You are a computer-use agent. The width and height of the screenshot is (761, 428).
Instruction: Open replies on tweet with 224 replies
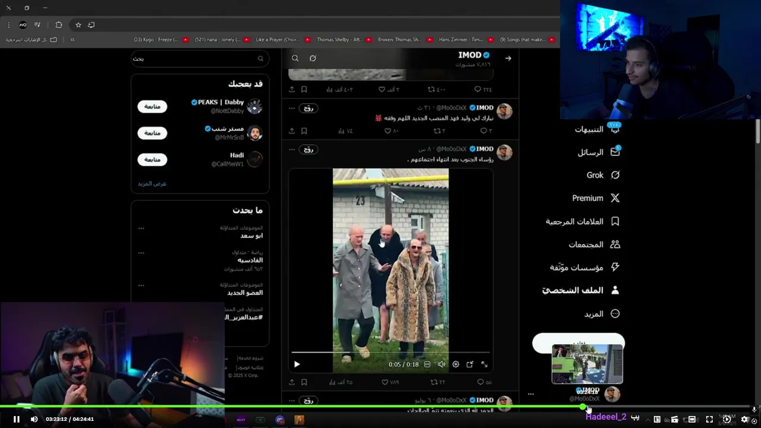[483, 89]
